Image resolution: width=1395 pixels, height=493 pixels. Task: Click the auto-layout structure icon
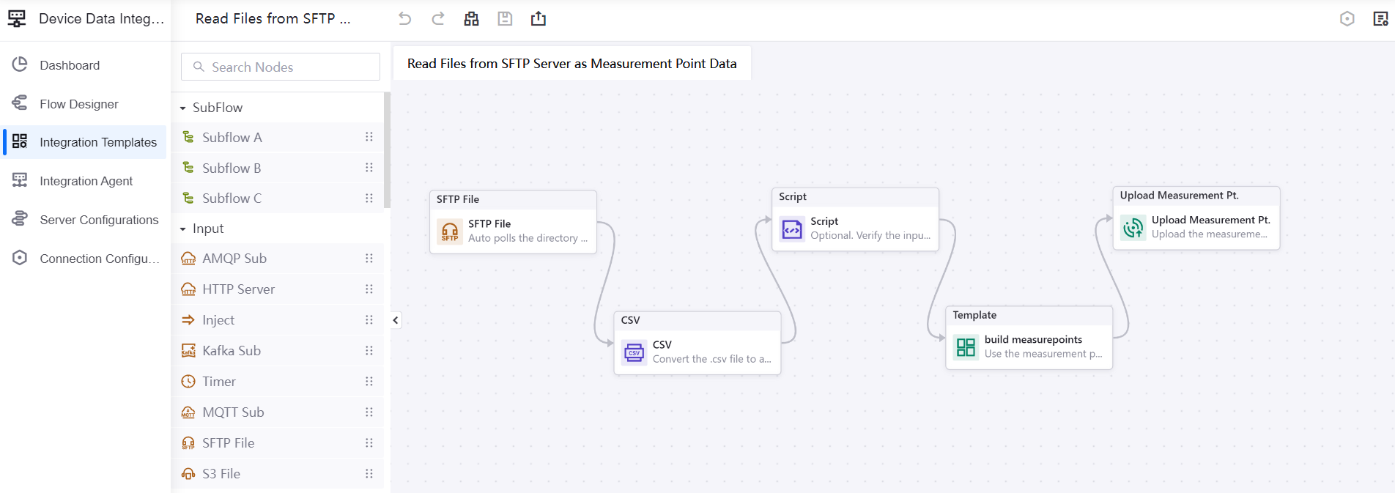click(x=471, y=19)
